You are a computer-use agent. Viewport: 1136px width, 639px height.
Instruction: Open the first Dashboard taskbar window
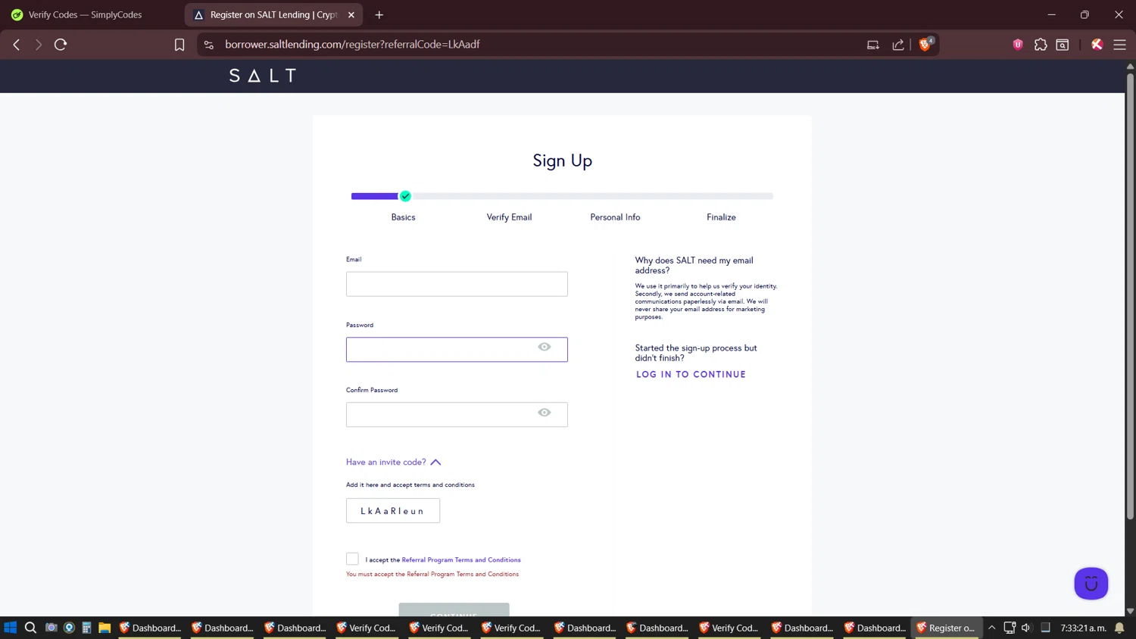click(x=150, y=628)
